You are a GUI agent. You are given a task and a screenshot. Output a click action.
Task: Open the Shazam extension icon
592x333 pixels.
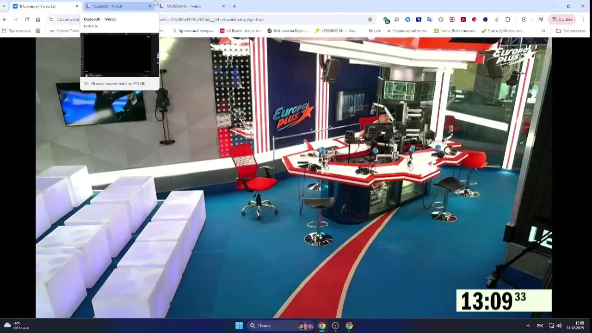click(407, 19)
